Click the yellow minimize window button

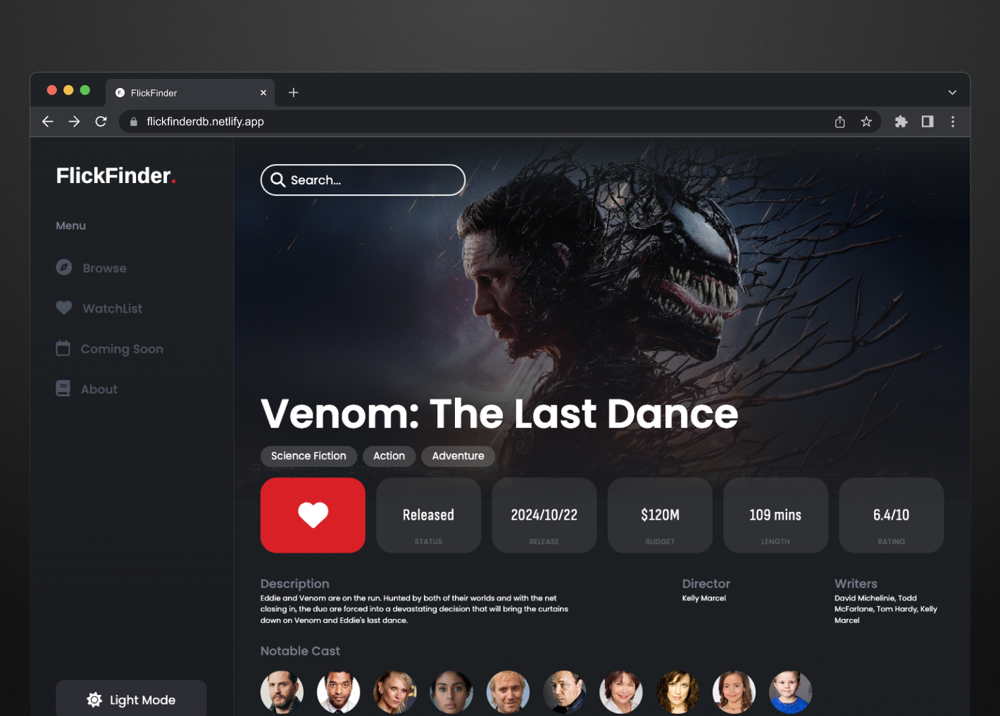click(x=68, y=90)
